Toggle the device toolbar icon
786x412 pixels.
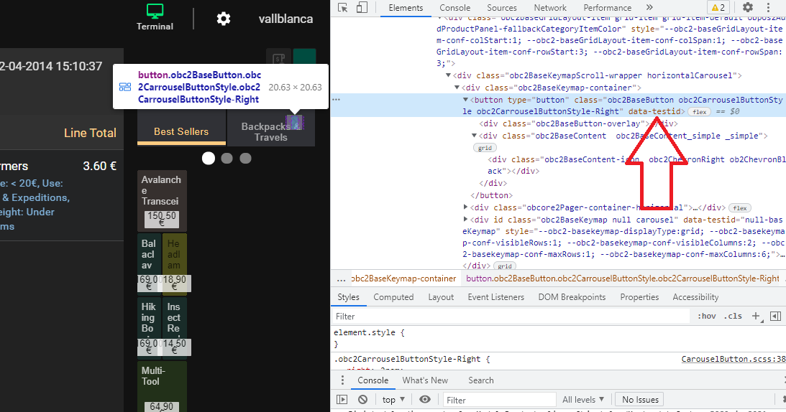[x=362, y=8]
